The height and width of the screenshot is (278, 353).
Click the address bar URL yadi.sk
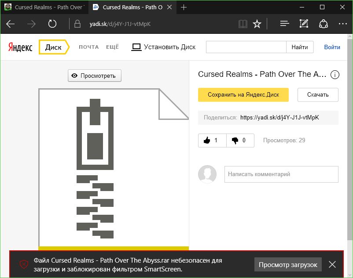tap(120, 24)
